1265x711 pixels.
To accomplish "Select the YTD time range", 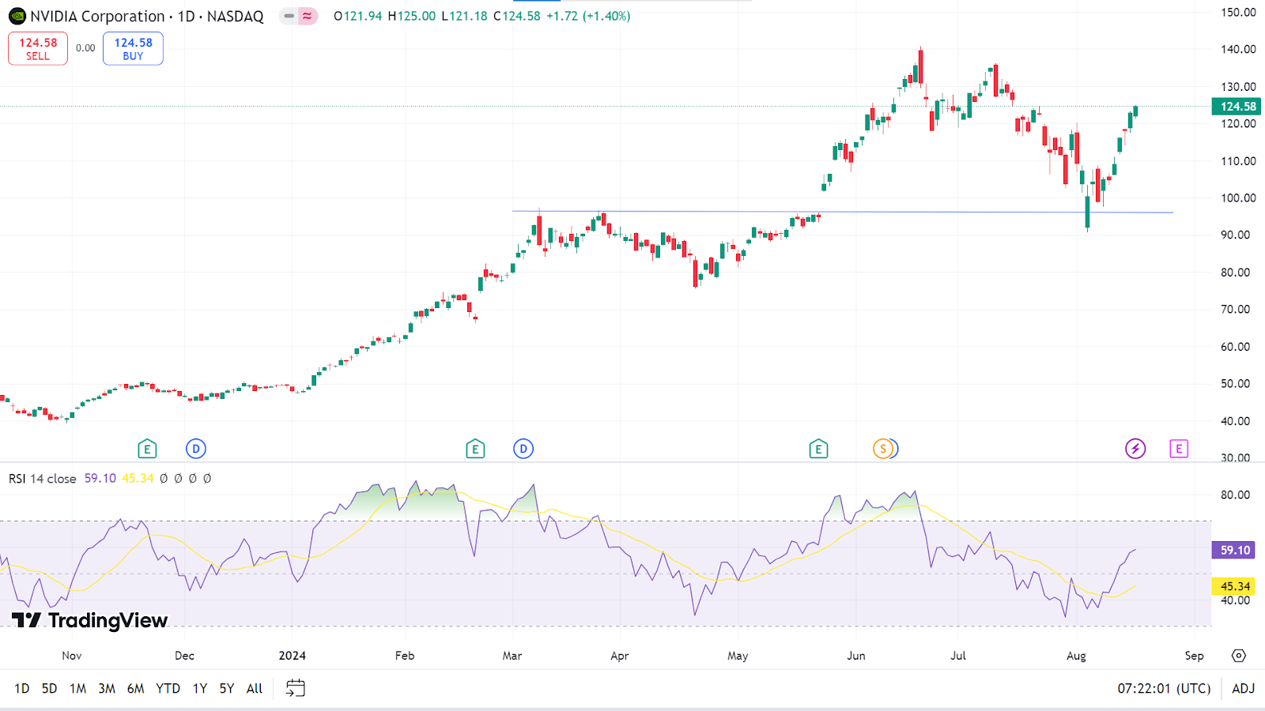I will [168, 688].
